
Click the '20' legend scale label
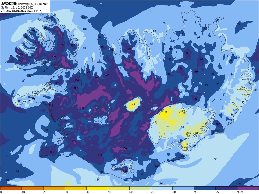pos(45,192)
